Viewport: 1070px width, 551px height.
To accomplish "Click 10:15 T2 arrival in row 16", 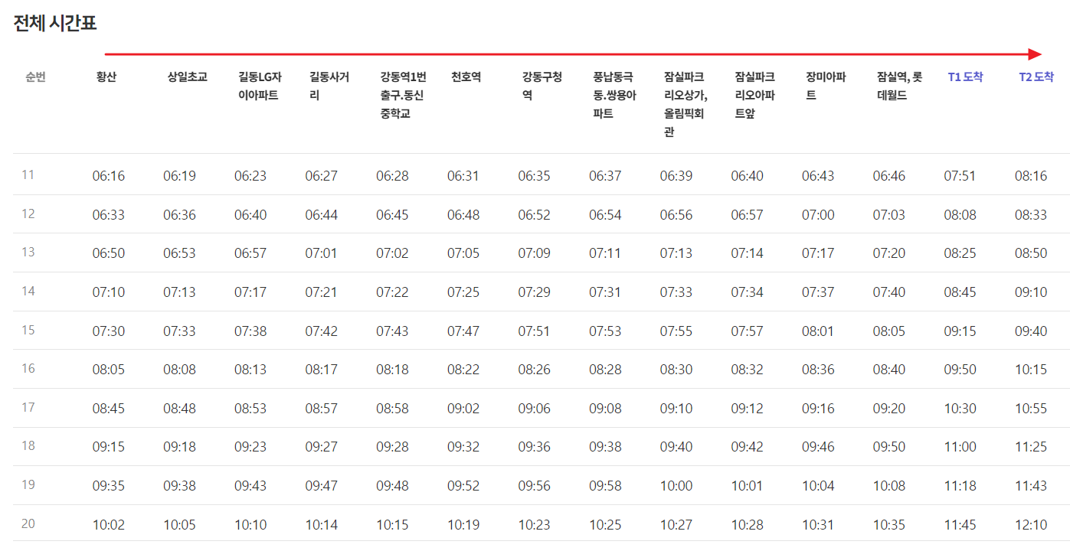I will coord(1031,370).
